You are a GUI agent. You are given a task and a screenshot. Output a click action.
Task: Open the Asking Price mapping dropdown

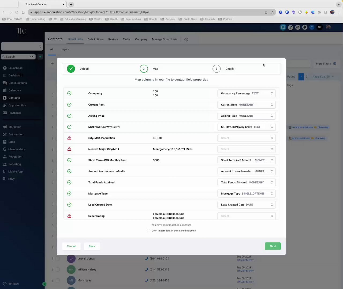pyautogui.click(x=247, y=116)
